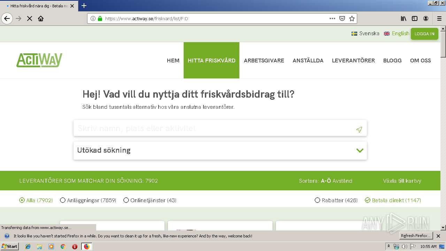Viewport: 446px width, 251px height.
Task: Select the Alla (7902) radio option
Action: [36, 200]
